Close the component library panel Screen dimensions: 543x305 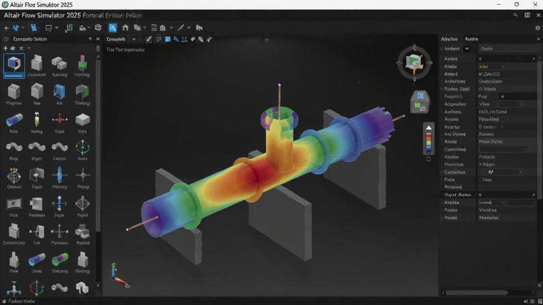[98, 39]
